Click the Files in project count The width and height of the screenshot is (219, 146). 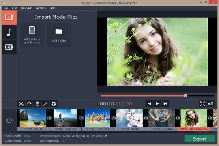click(x=63, y=141)
